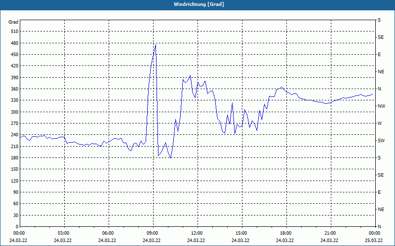Select the 450 y-axis value
395x246 pixels.
click(15, 55)
